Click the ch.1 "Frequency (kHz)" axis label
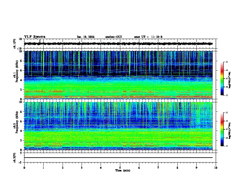243x188 pixels. [17, 71]
